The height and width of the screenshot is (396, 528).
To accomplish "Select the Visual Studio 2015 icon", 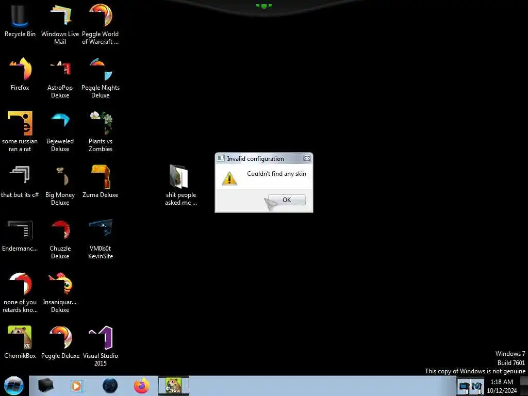I will (x=101, y=346).
